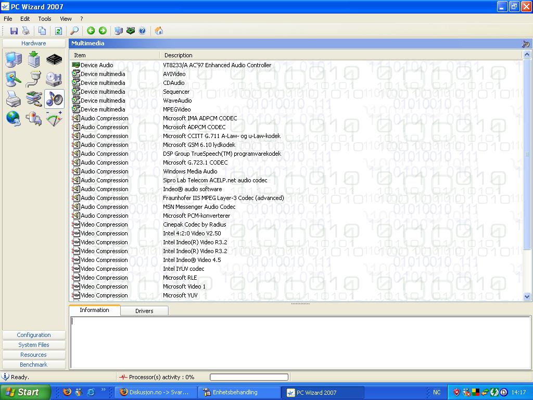The width and height of the screenshot is (533, 400).
Task: Switch to Enhetsbehandling taskbar window
Action: (x=239, y=392)
